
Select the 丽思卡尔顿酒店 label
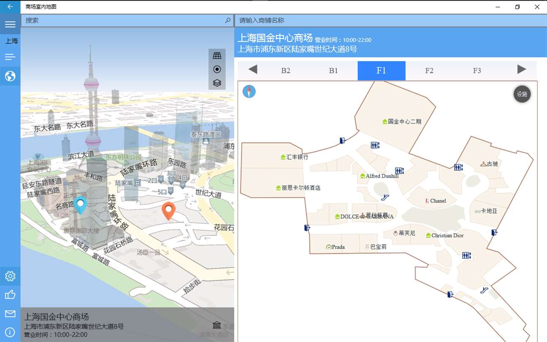coord(298,188)
